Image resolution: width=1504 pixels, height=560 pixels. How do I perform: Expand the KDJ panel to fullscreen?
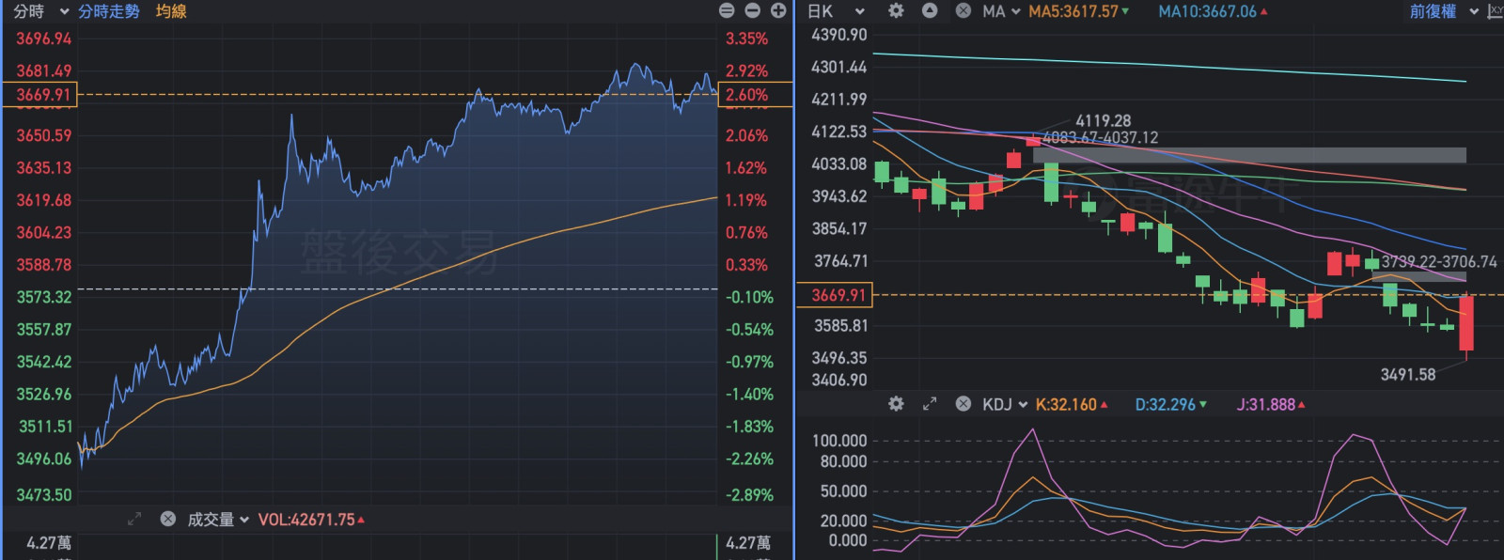click(x=930, y=403)
